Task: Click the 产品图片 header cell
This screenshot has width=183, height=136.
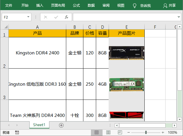Action: (x=127, y=33)
